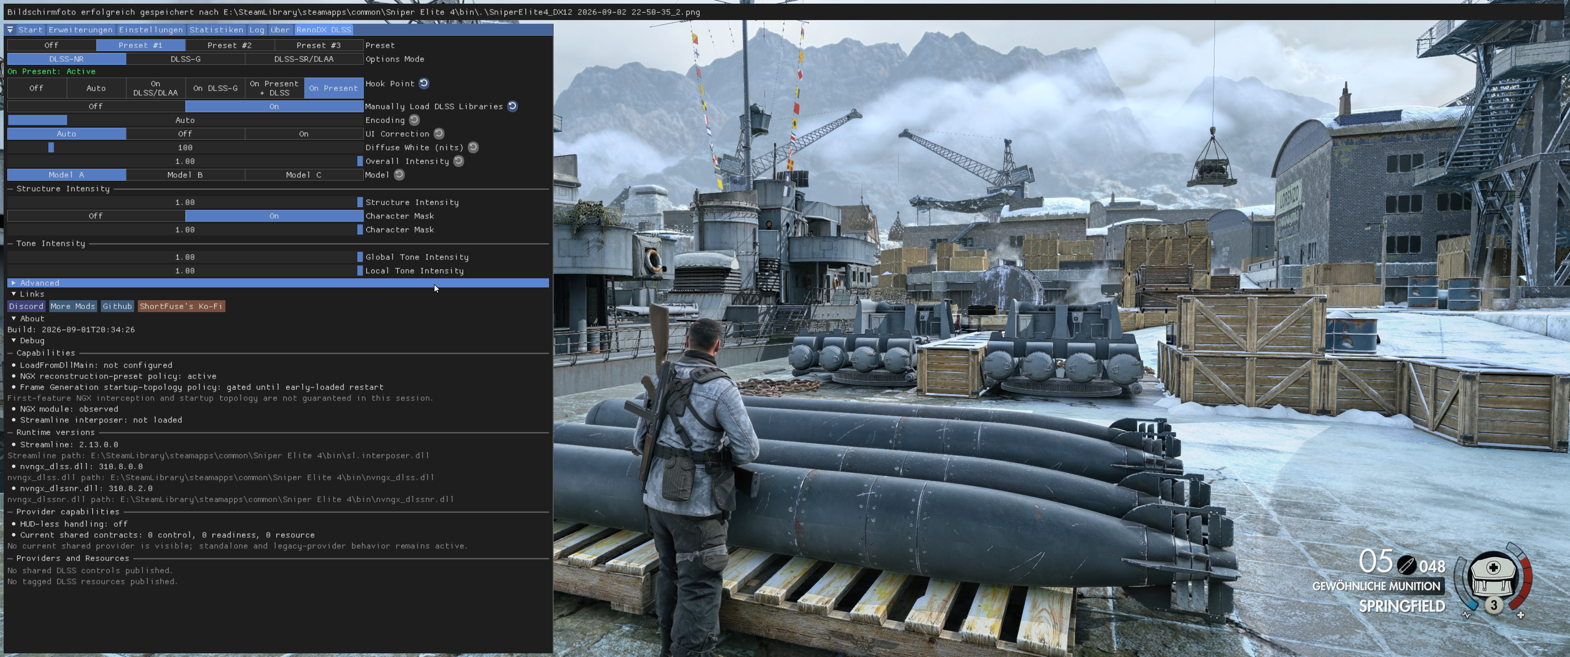Click the 'On Present: Active' status text

coord(52,71)
